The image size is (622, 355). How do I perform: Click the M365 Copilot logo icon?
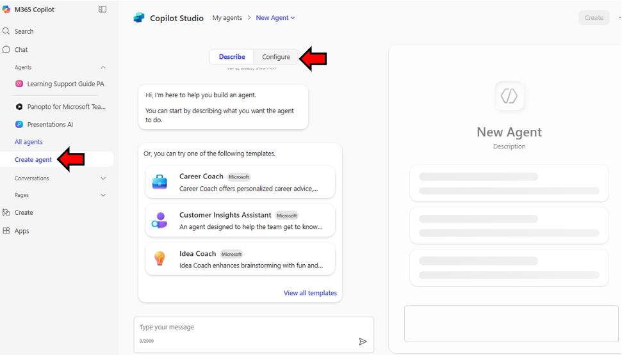tap(6, 9)
